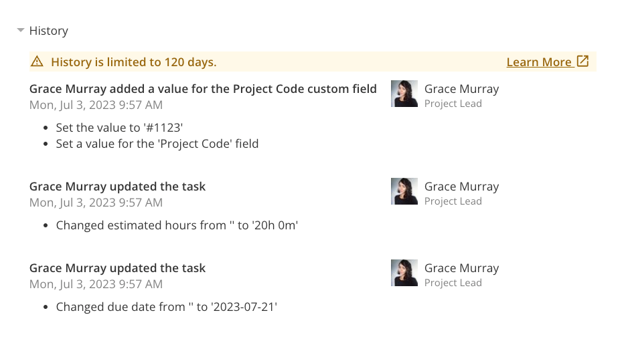
Task: Select the 'added a value for Project Code' entry title
Action: 203,89
